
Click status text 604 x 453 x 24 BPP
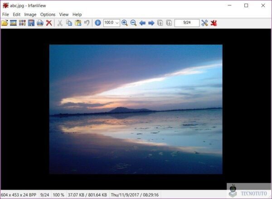pos(19,195)
